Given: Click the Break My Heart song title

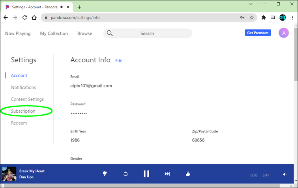Looking at the screenshot, I should click(x=32, y=171).
